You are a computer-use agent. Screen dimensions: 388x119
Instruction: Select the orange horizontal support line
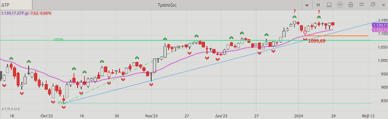tap(343, 36)
